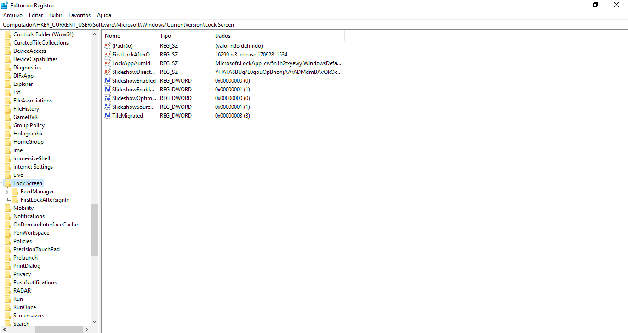Select the PushNotifications key
Viewport: 628px width, 333px height.
click(x=35, y=282)
